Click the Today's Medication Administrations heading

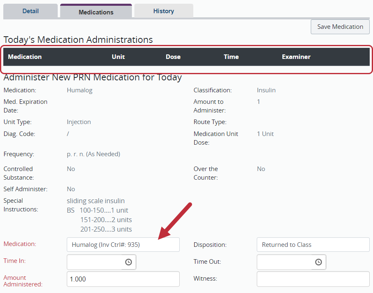78,40
